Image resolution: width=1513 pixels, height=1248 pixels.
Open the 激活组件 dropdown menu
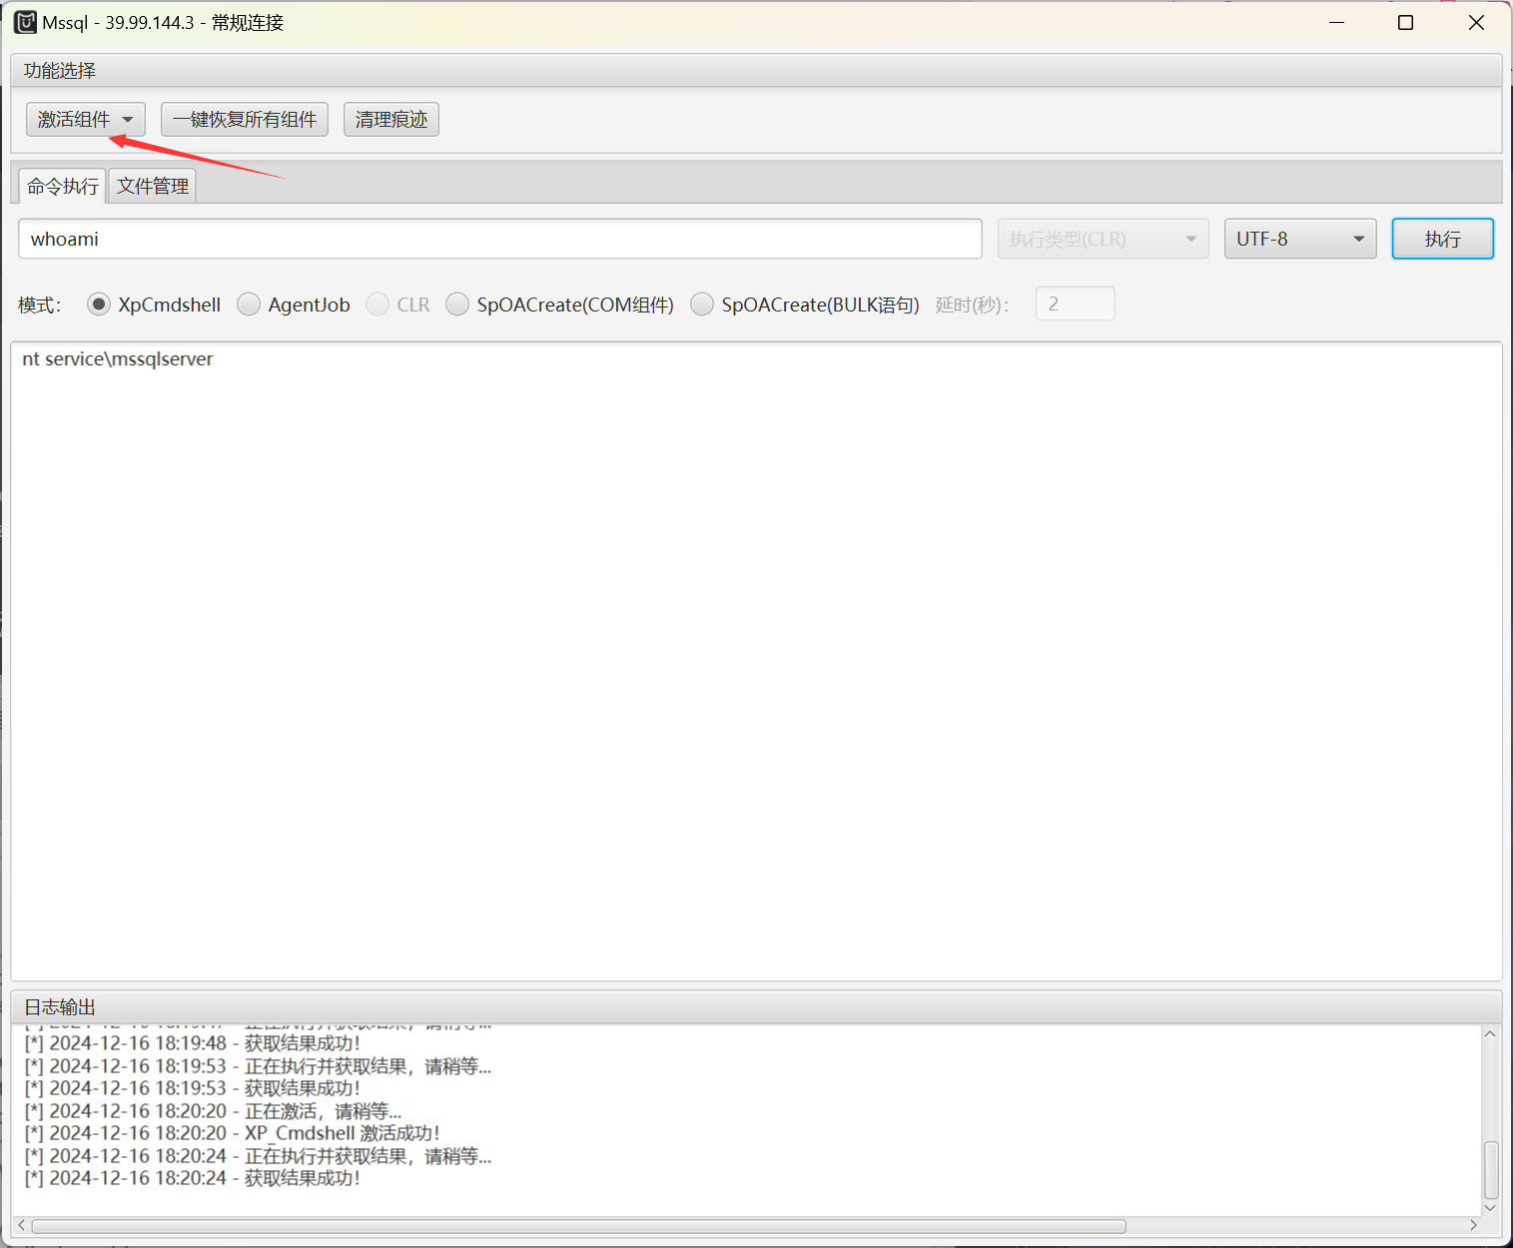[85, 120]
